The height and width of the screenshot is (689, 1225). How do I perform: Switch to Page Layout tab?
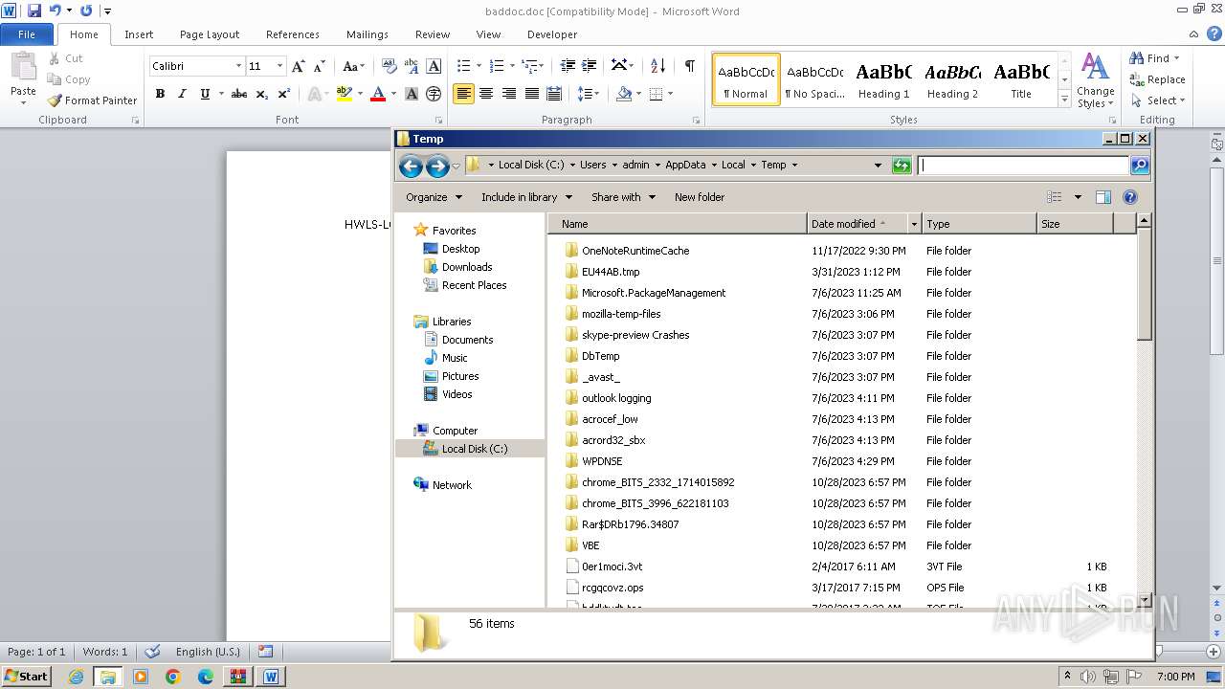[x=210, y=34]
